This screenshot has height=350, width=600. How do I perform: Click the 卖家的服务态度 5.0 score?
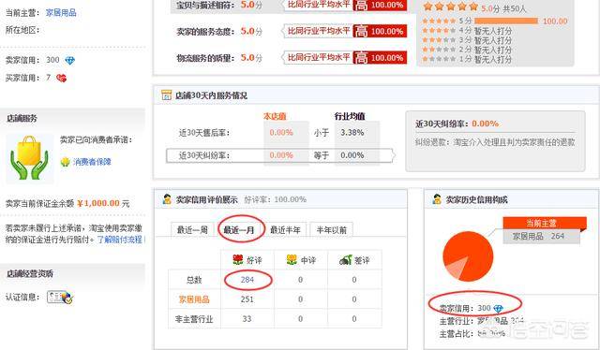click(251, 31)
